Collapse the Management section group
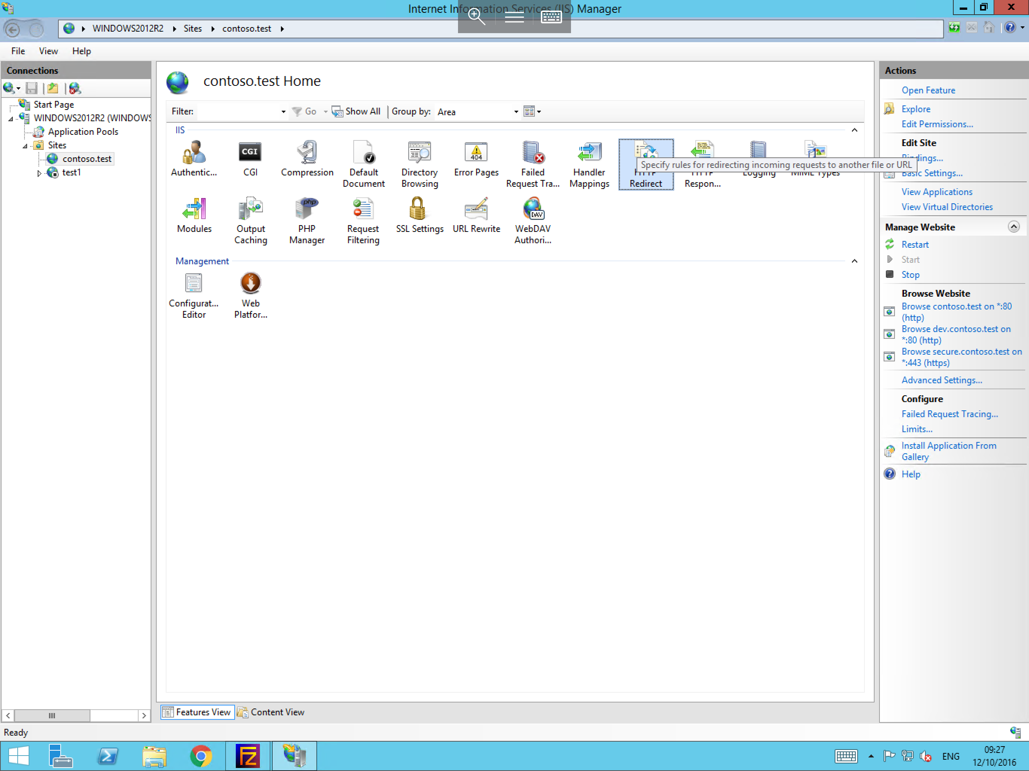The height and width of the screenshot is (771, 1029). 855,261
